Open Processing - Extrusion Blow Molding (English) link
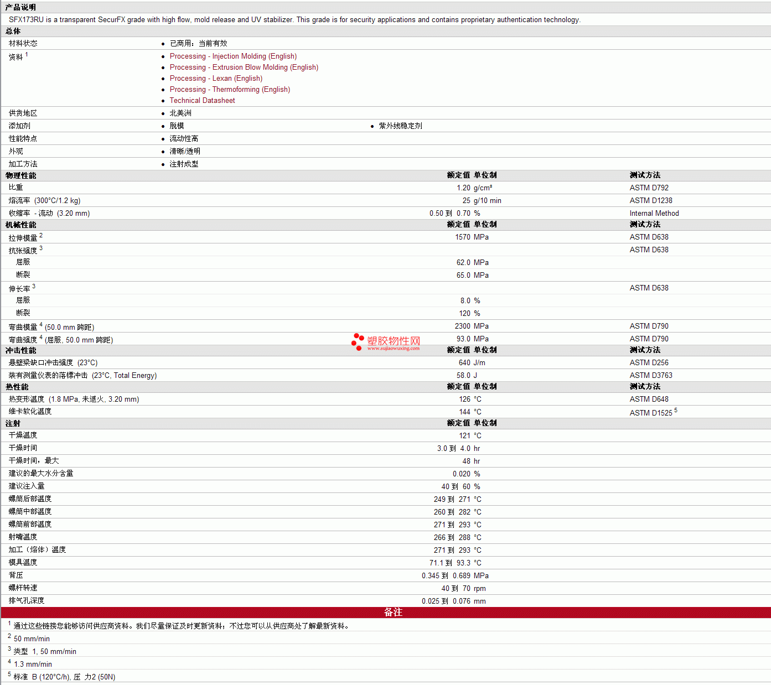771x685 pixels. [244, 68]
